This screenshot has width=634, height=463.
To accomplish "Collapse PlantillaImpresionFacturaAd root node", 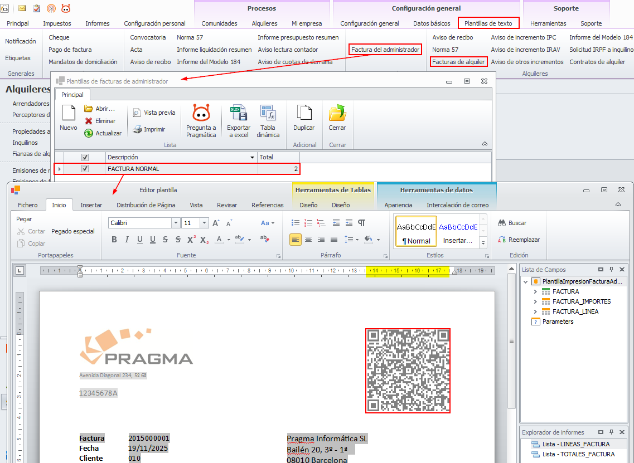I will coord(526,281).
